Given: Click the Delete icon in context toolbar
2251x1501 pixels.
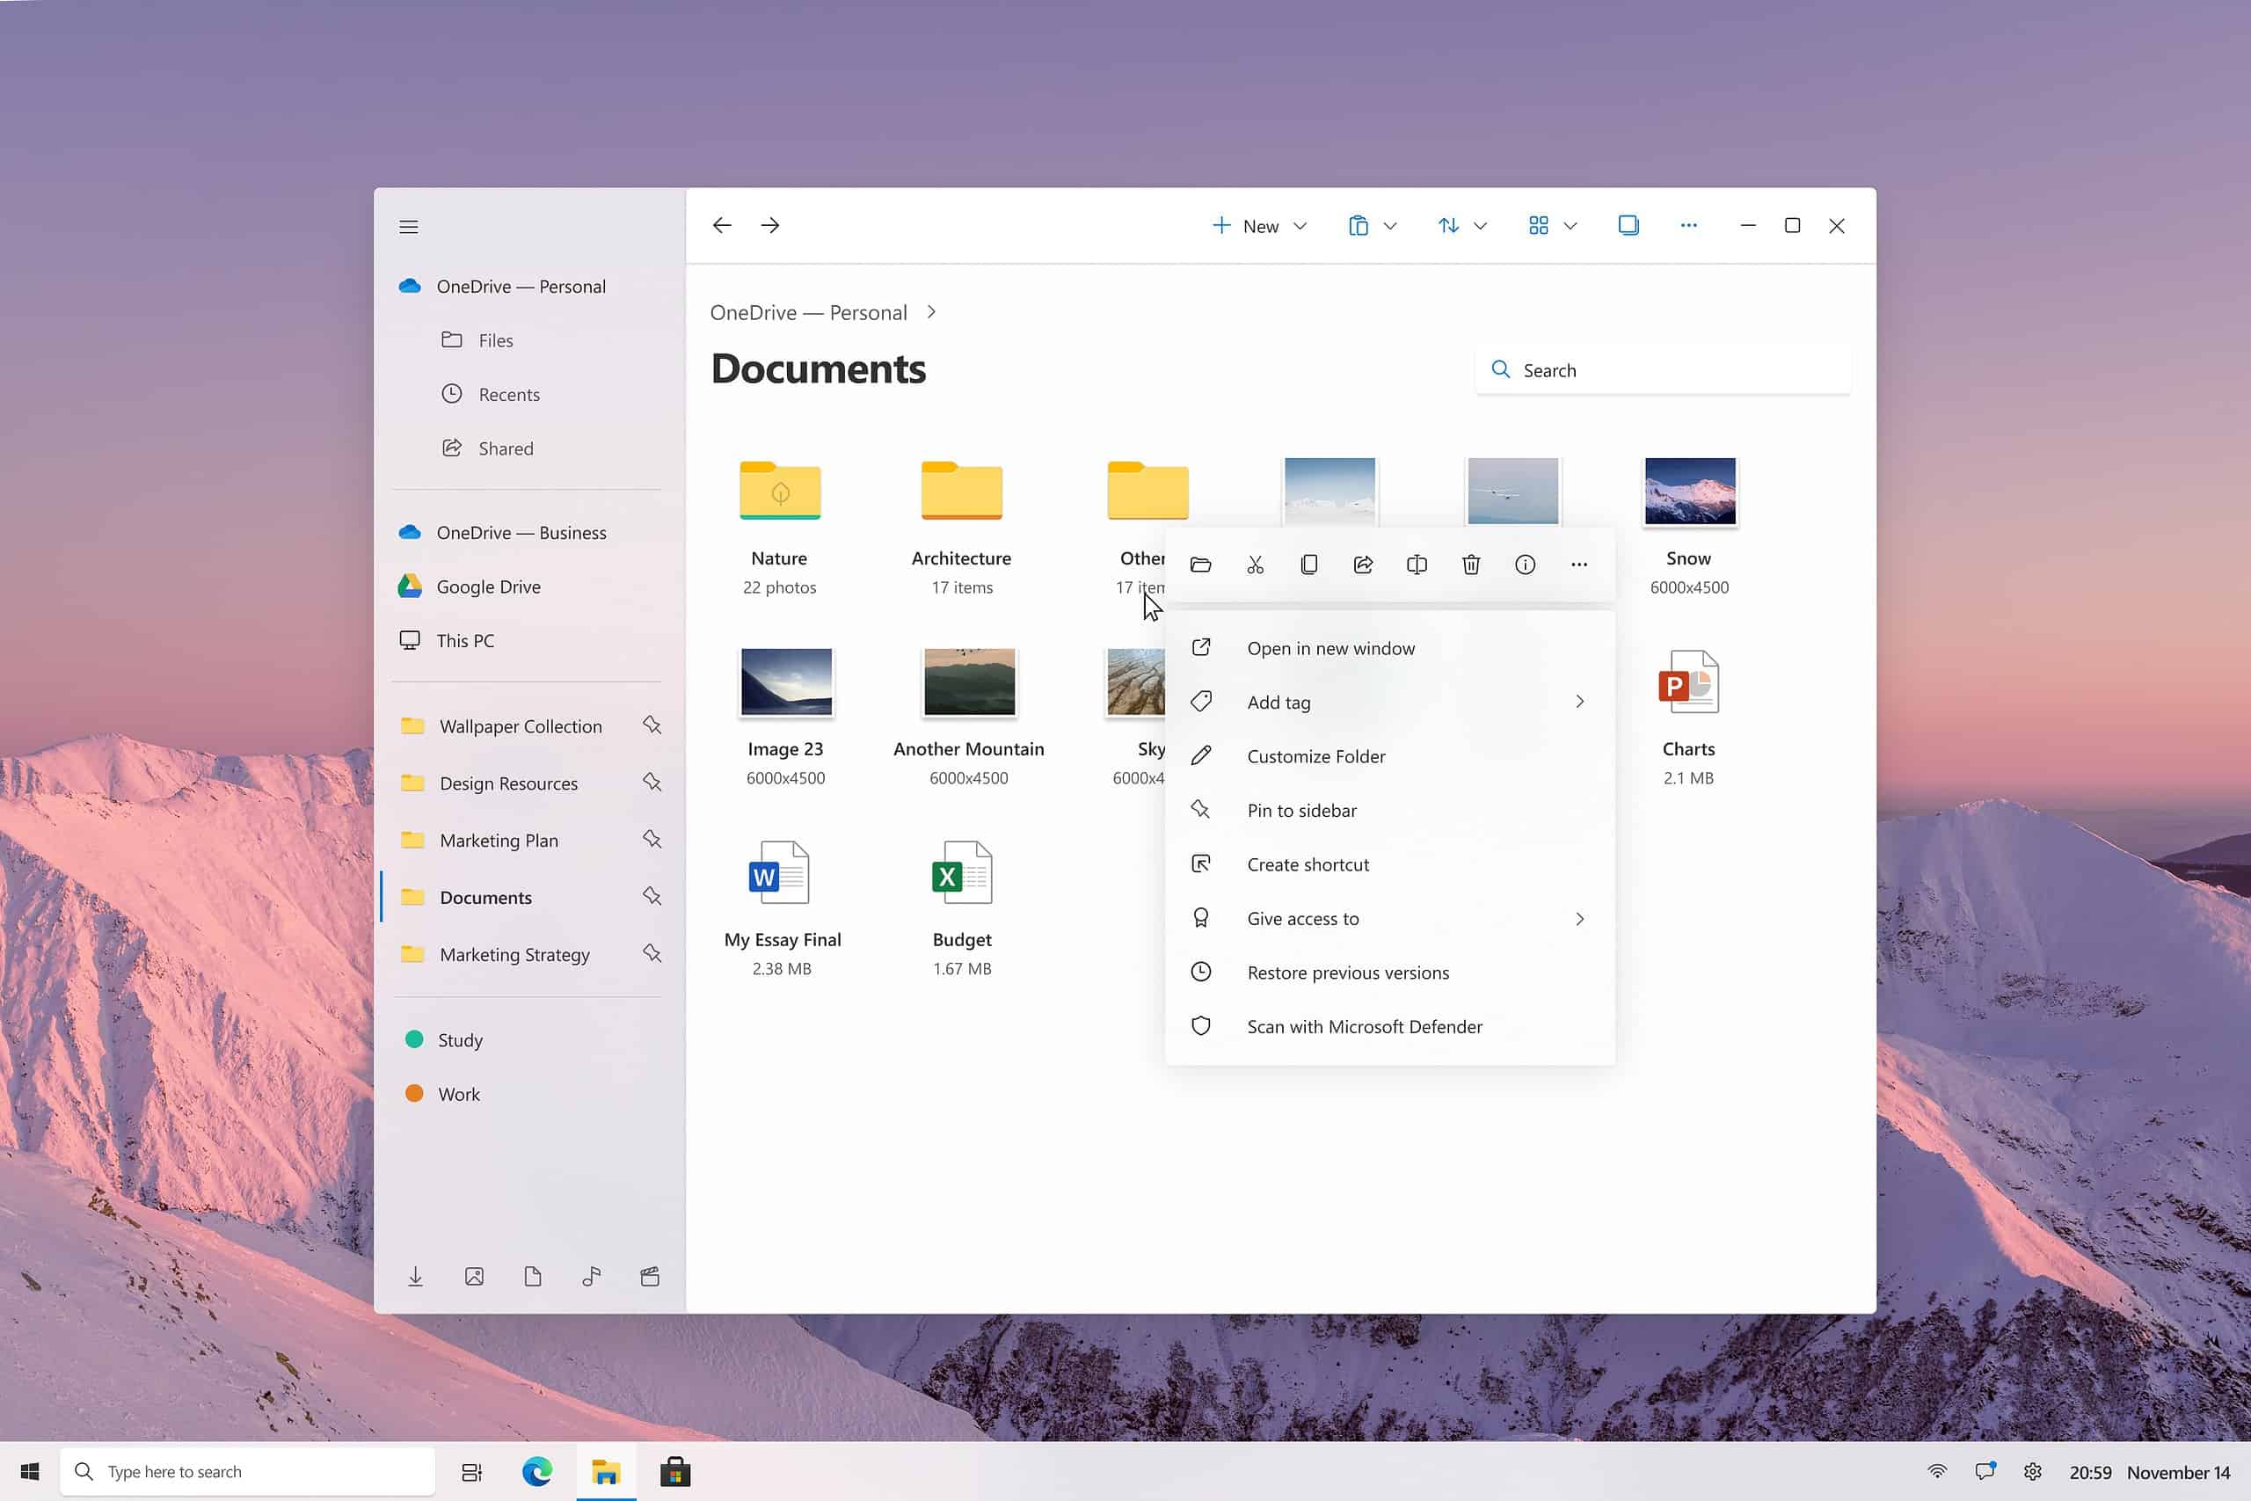Looking at the screenshot, I should point(1470,565).
